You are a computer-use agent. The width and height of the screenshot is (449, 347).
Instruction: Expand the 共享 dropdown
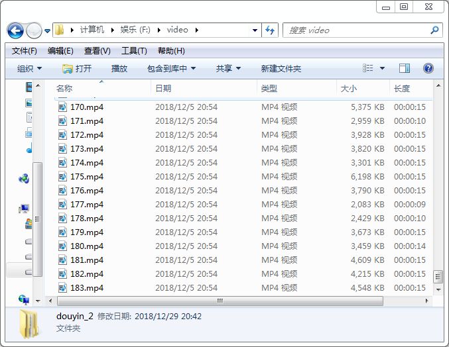tap(228, 69)
